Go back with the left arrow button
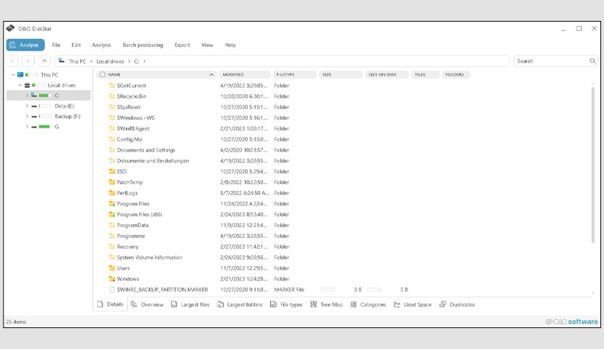Viewport: 604px width, 349px height. click(12, 61)
